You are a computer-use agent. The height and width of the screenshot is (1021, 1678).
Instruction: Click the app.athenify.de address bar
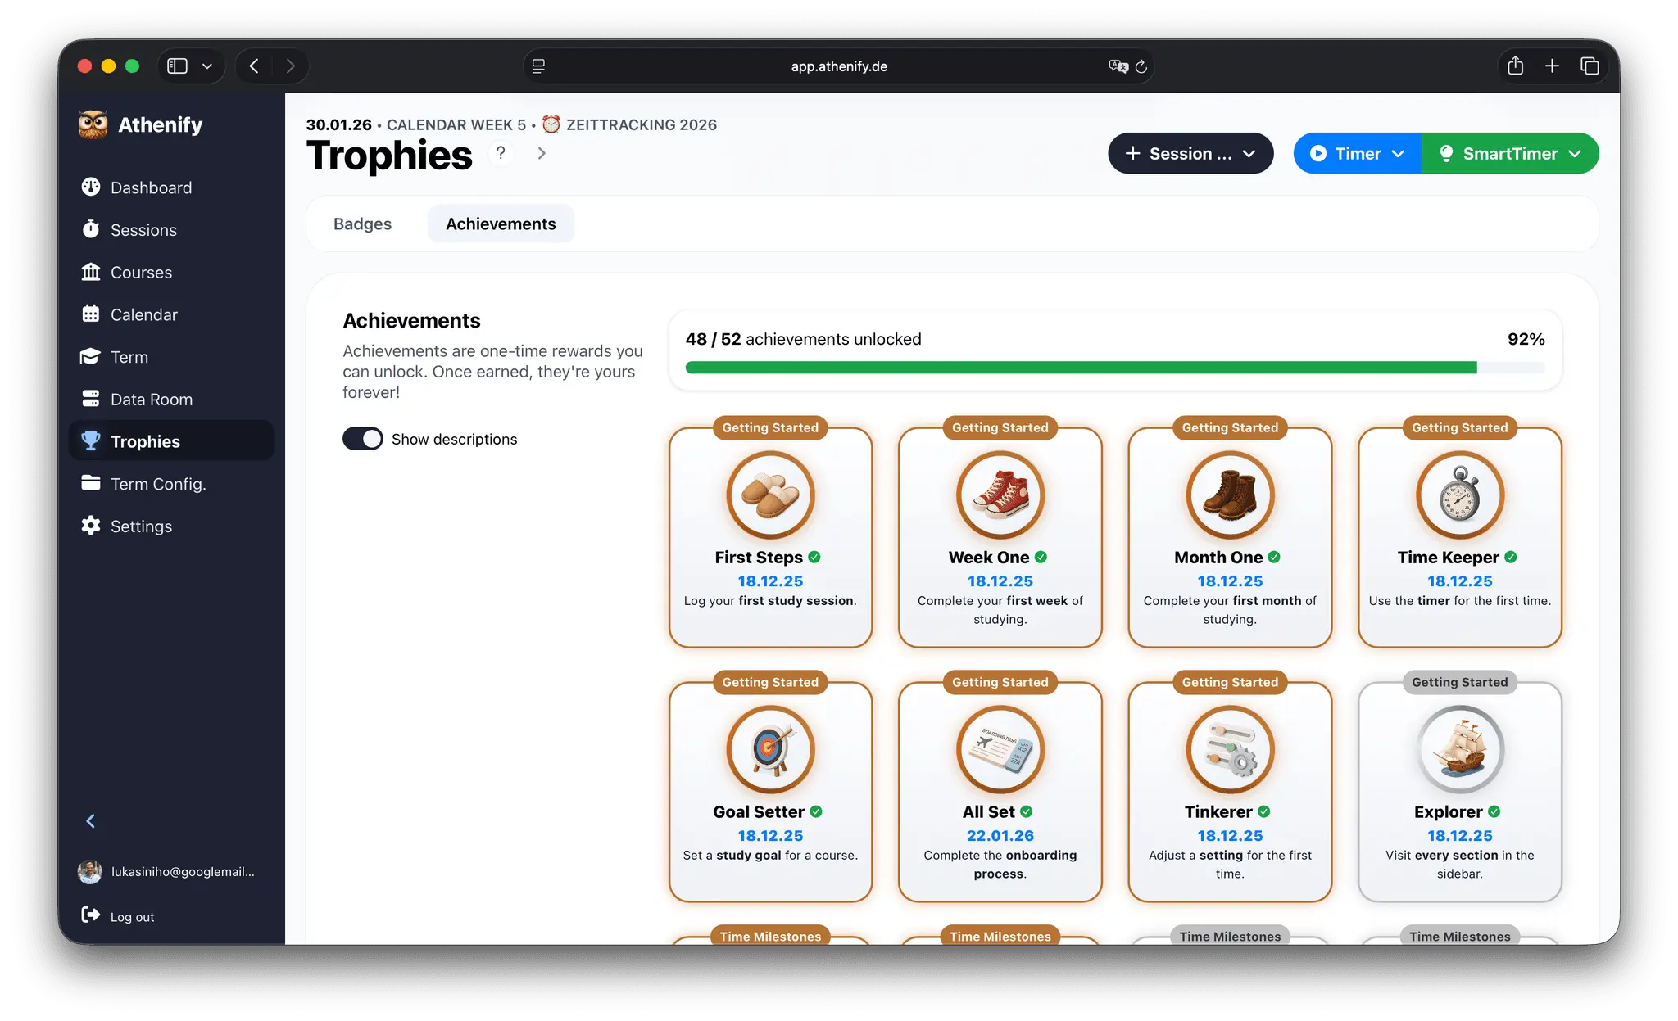839,66
